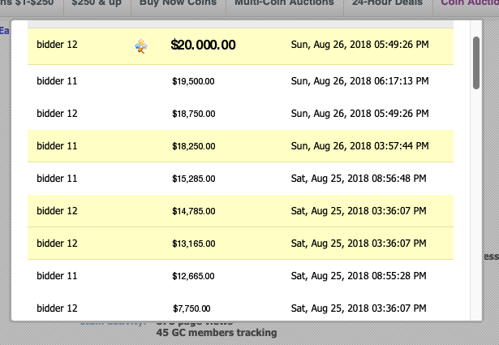Select the $13,165.00 bid amount

tap(193, 244)
